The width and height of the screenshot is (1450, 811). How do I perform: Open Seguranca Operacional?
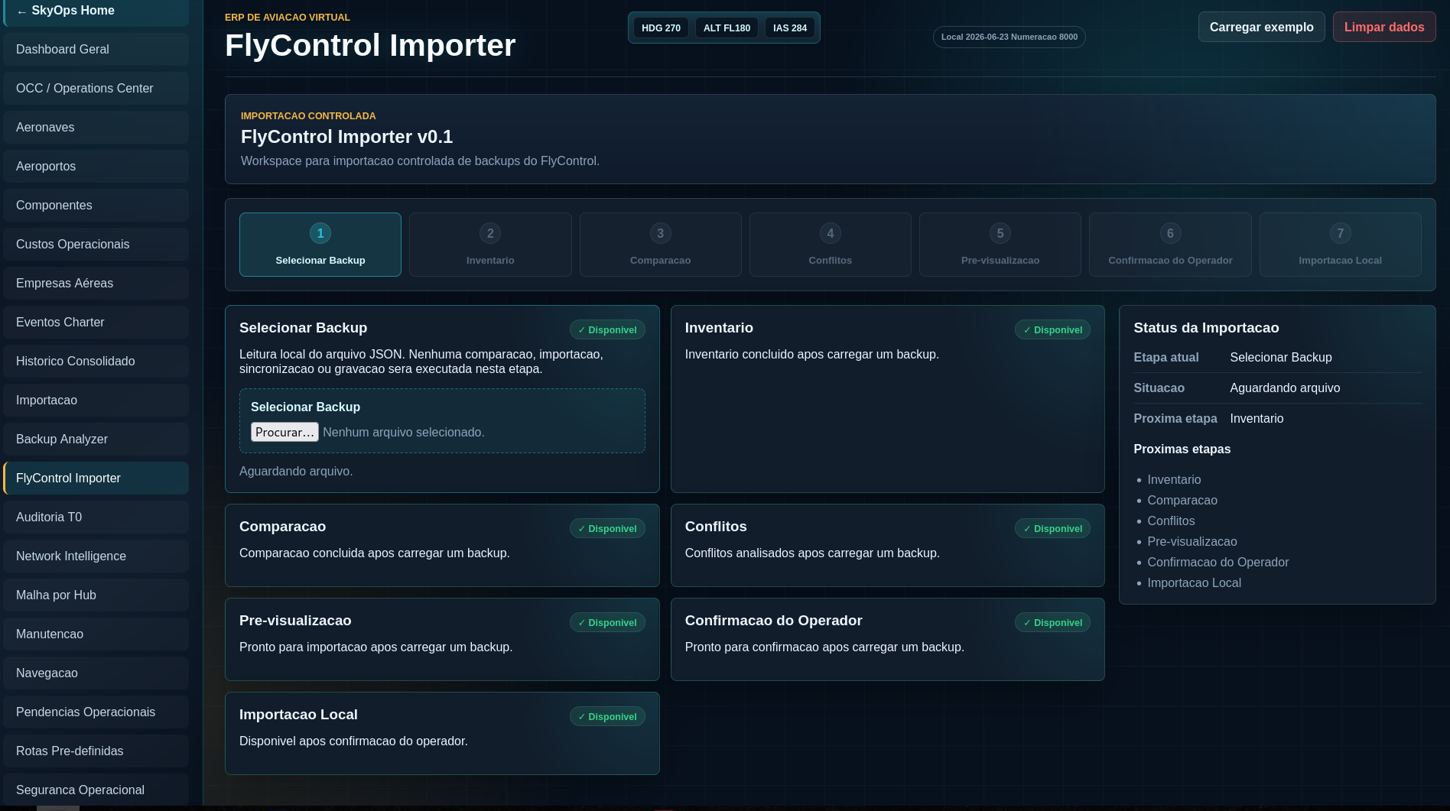click(x=96, y=790)
